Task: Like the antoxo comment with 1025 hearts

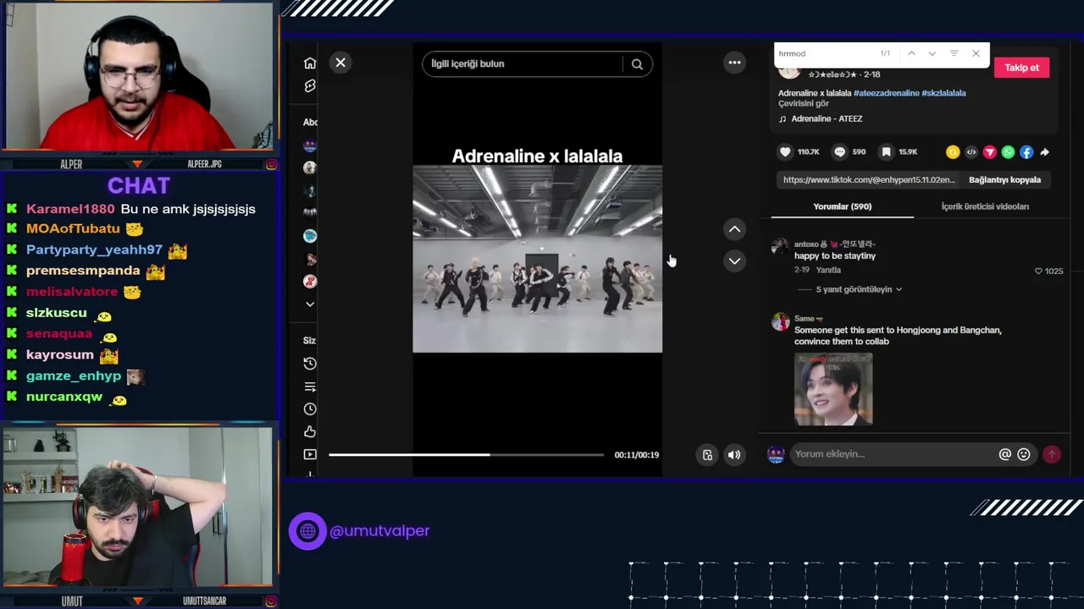Action: pos(1038,272)
